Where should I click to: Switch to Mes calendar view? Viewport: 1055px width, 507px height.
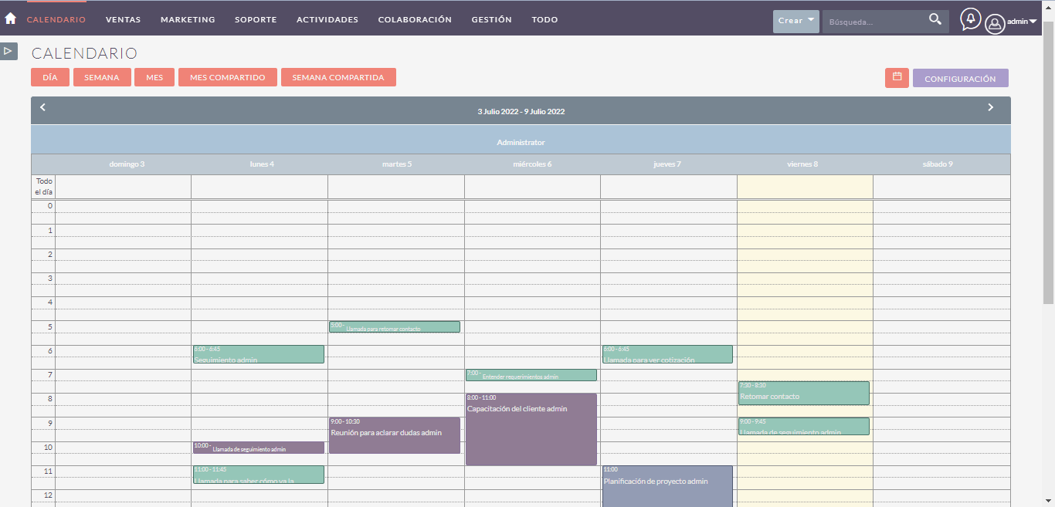pos(154,78)
